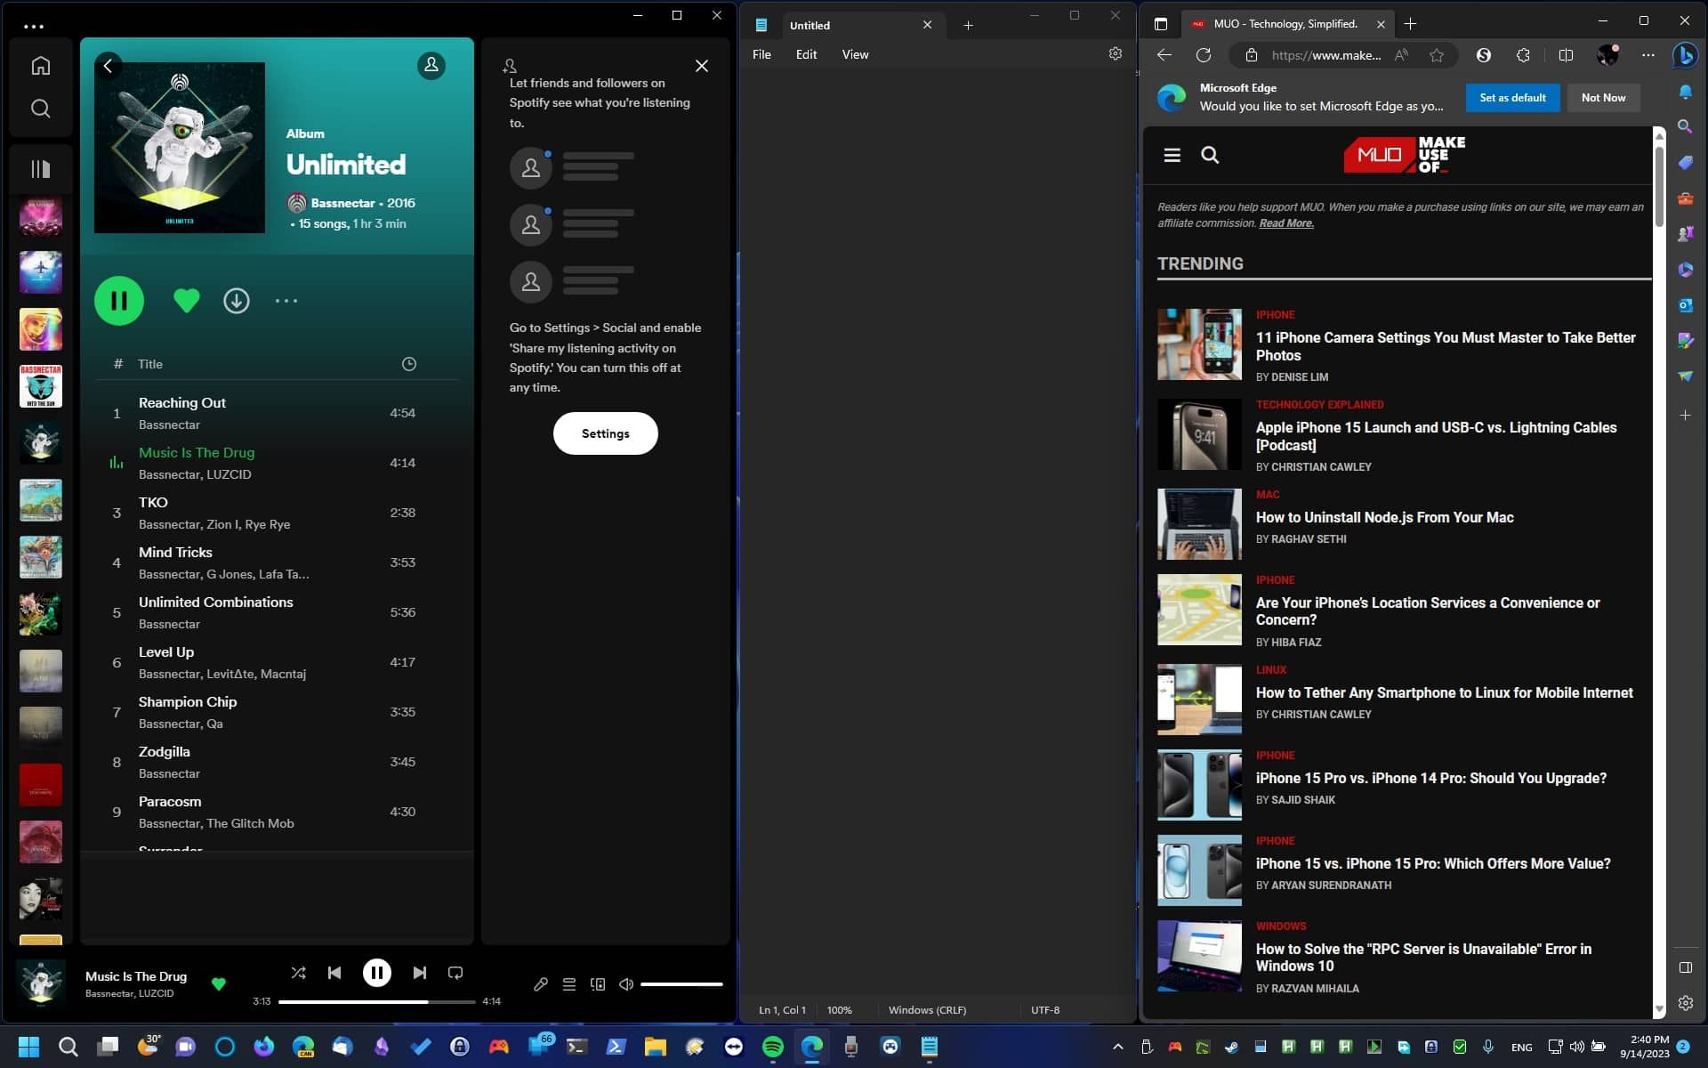The image size is (1708, 1068).
Task: Open Spotify's connect to a device panel
Action: [598, 983]
